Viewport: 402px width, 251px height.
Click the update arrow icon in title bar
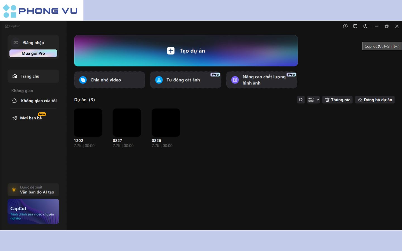345,26
